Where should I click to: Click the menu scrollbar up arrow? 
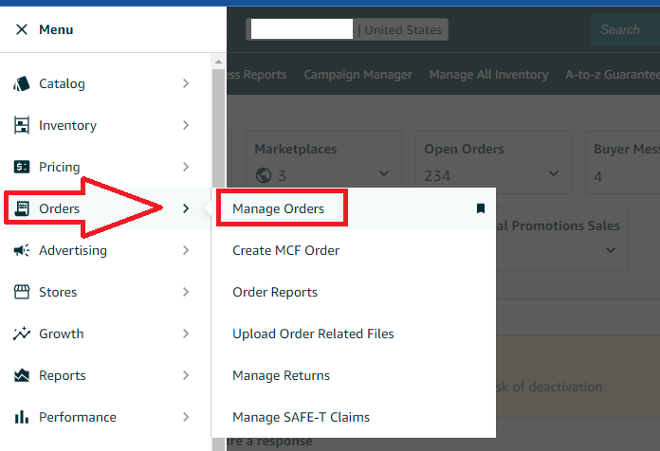pos(218,62)
